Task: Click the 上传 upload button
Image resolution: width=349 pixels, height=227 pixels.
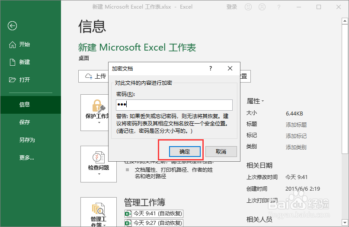Action: coord(93,77)
